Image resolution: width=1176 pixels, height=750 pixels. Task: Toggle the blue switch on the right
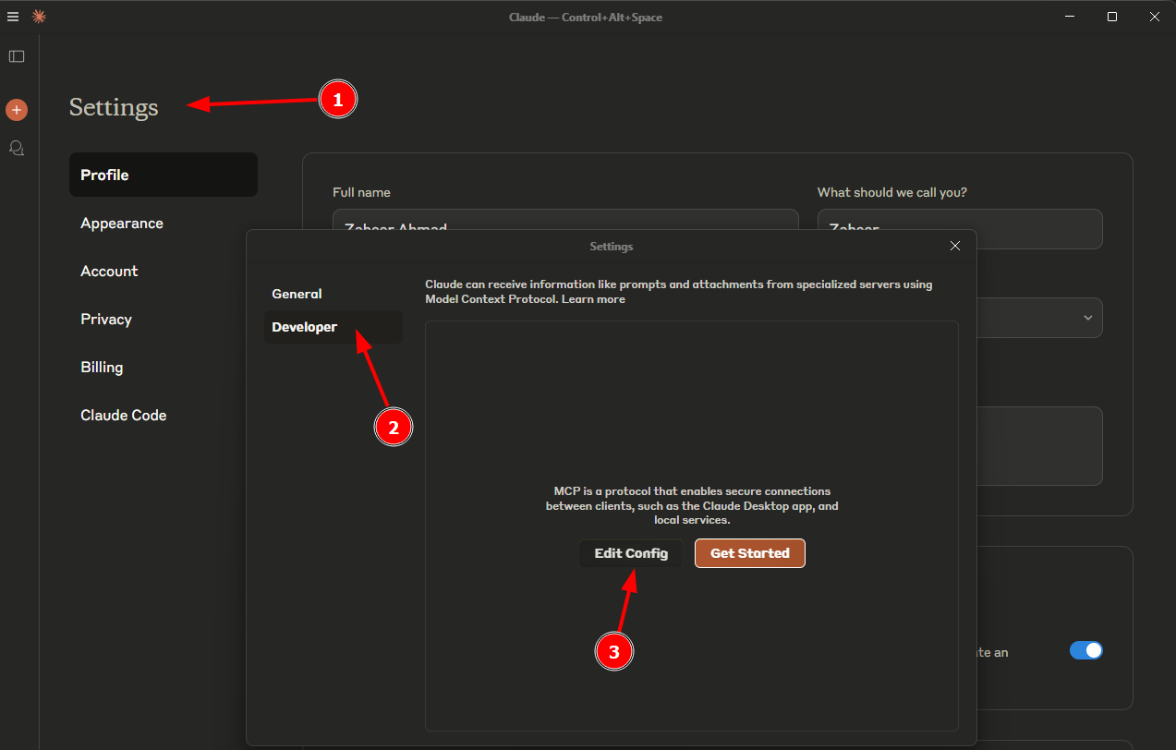click(x=1085, y=650)
